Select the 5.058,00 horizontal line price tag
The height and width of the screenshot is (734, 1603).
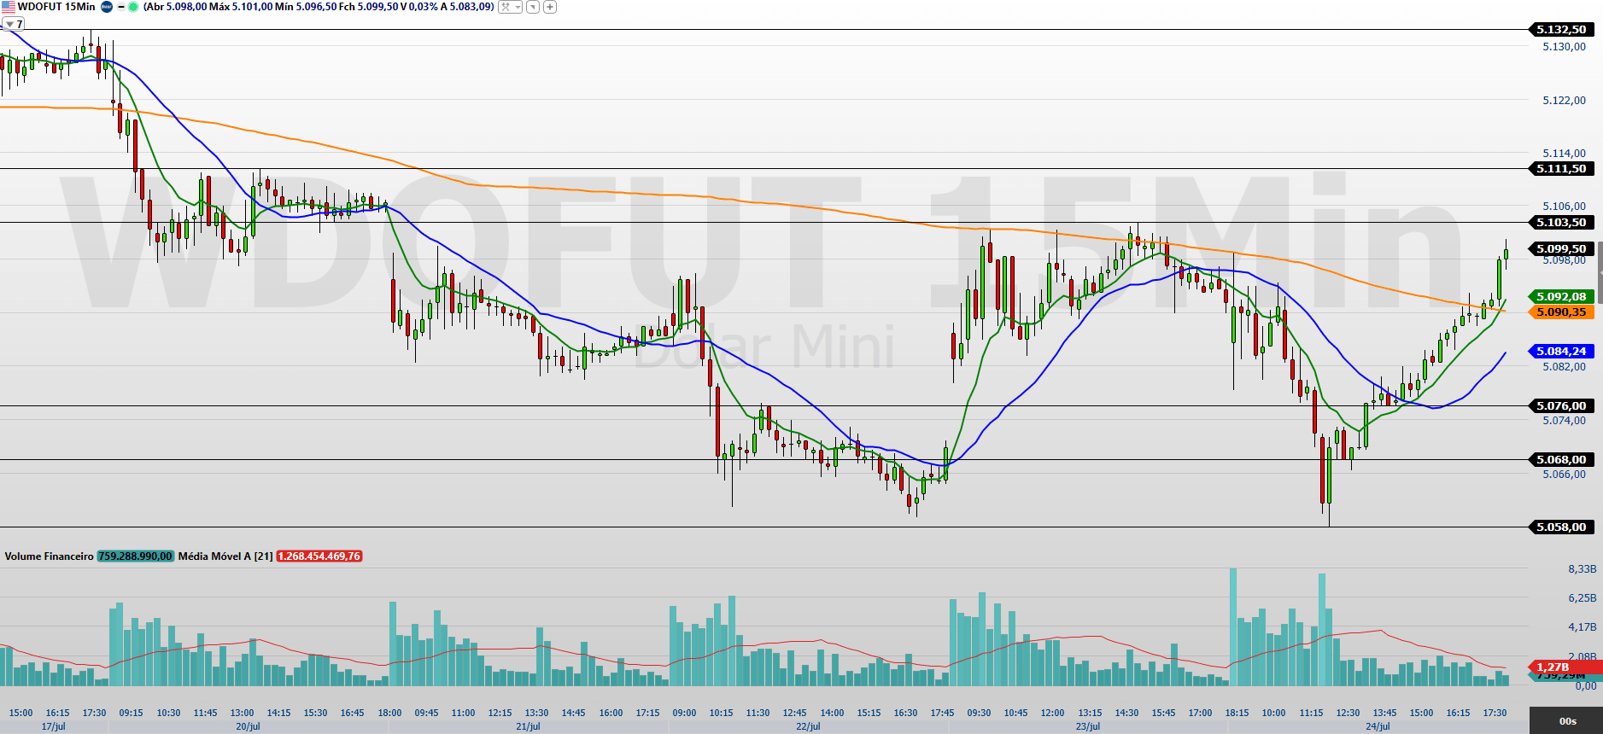pyautogui.click(x=1560, y=527)
